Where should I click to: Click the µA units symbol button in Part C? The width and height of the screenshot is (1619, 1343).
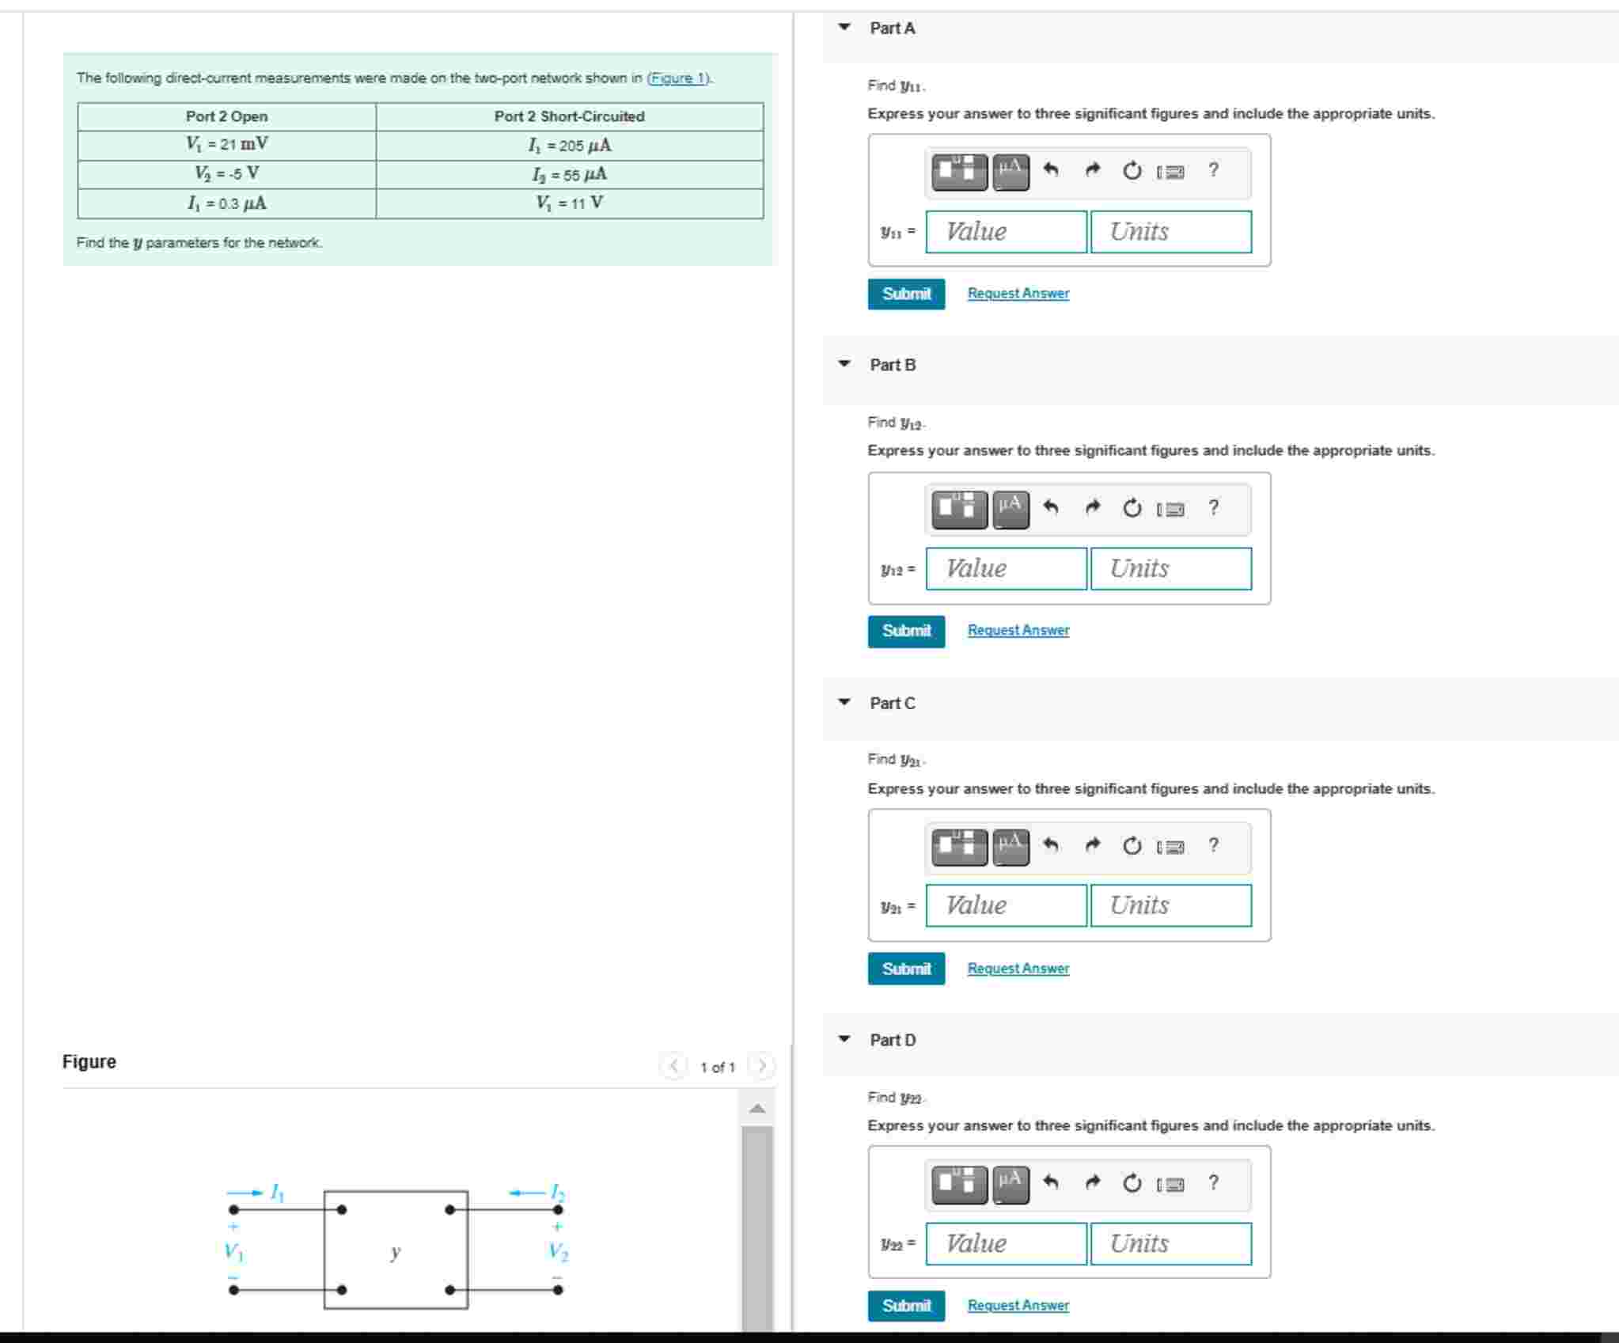(x=1010, y=847)
